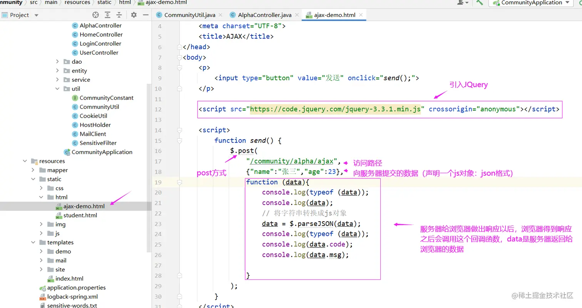The height and width of the screenshot is (308, 582).
Task: Expand the demo folder arrow
Action: tap(41, 251)
